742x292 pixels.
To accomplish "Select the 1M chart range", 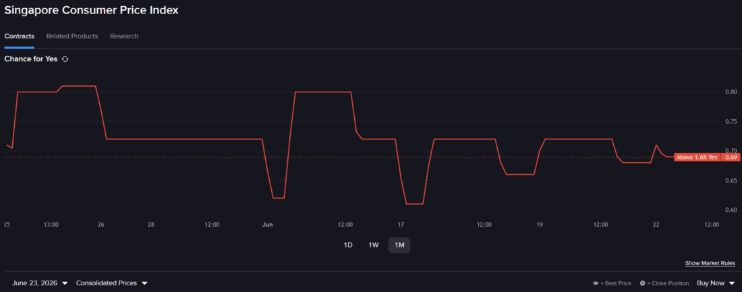I will point(399,246).
